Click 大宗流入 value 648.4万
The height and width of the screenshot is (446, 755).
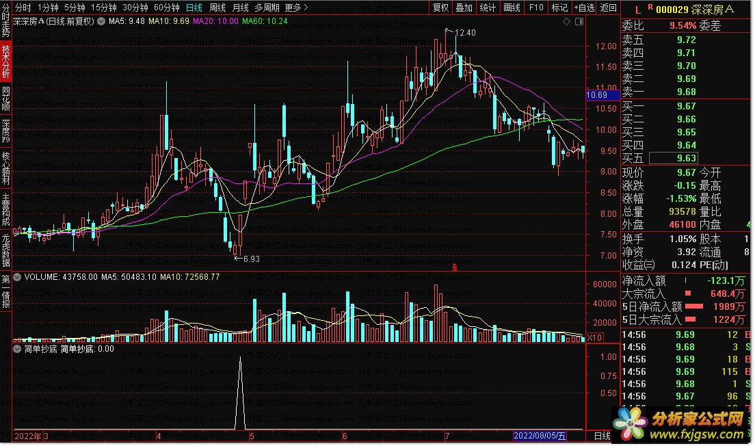[728, 293]
